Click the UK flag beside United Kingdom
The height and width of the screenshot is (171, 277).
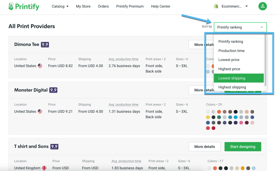tap(44, 168)
